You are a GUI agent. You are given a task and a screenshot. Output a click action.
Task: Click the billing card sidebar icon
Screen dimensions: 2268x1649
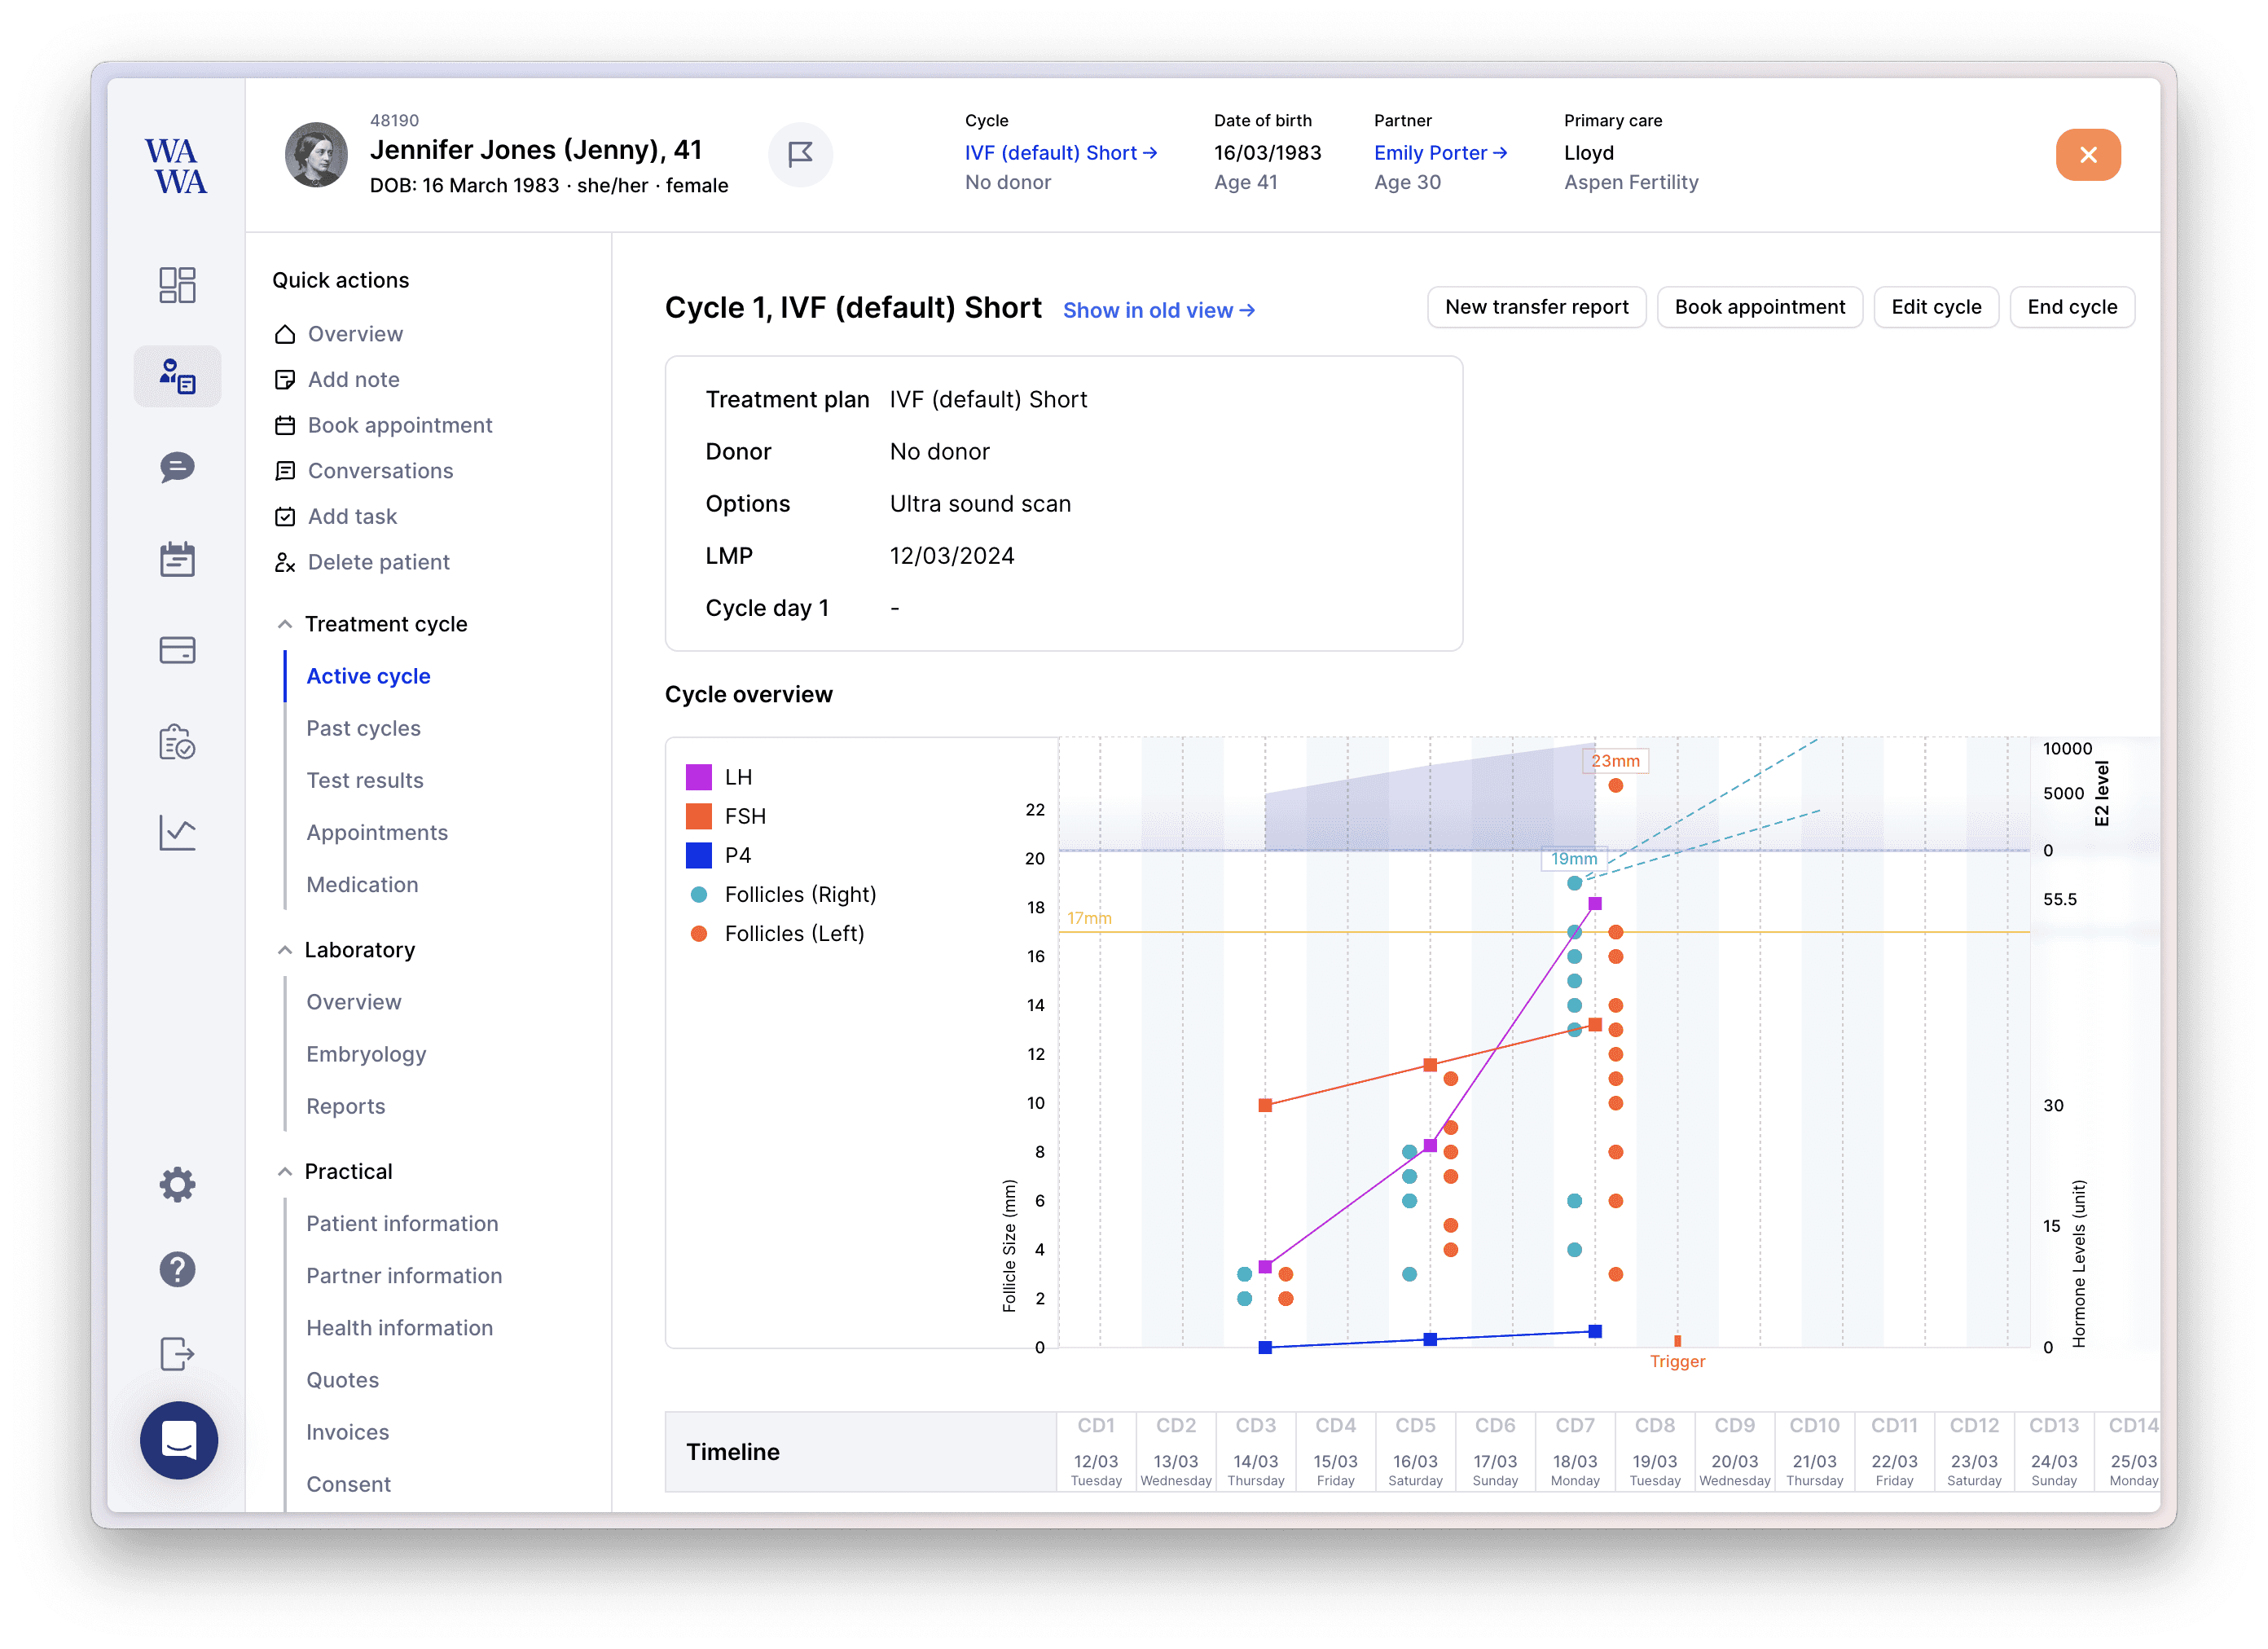pyautogui.click(x=177, y=650)
